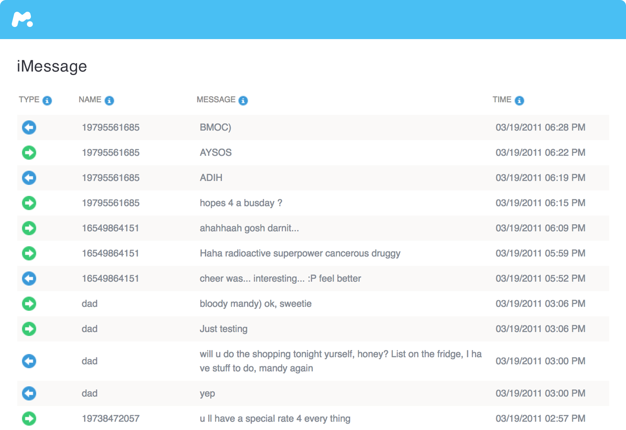Click incoming arrow icon on 'yep' row
This screenshot has width=626, height=430.
(29, 393)
